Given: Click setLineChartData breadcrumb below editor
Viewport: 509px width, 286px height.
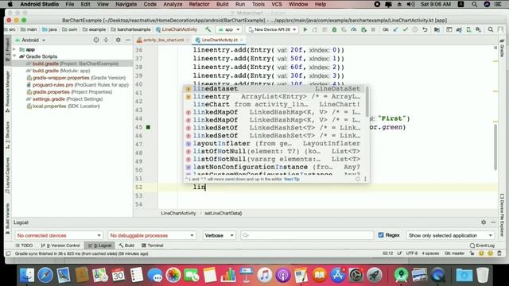Looking at the screenshot, I should pyautogui.click(x=223, y=214).
